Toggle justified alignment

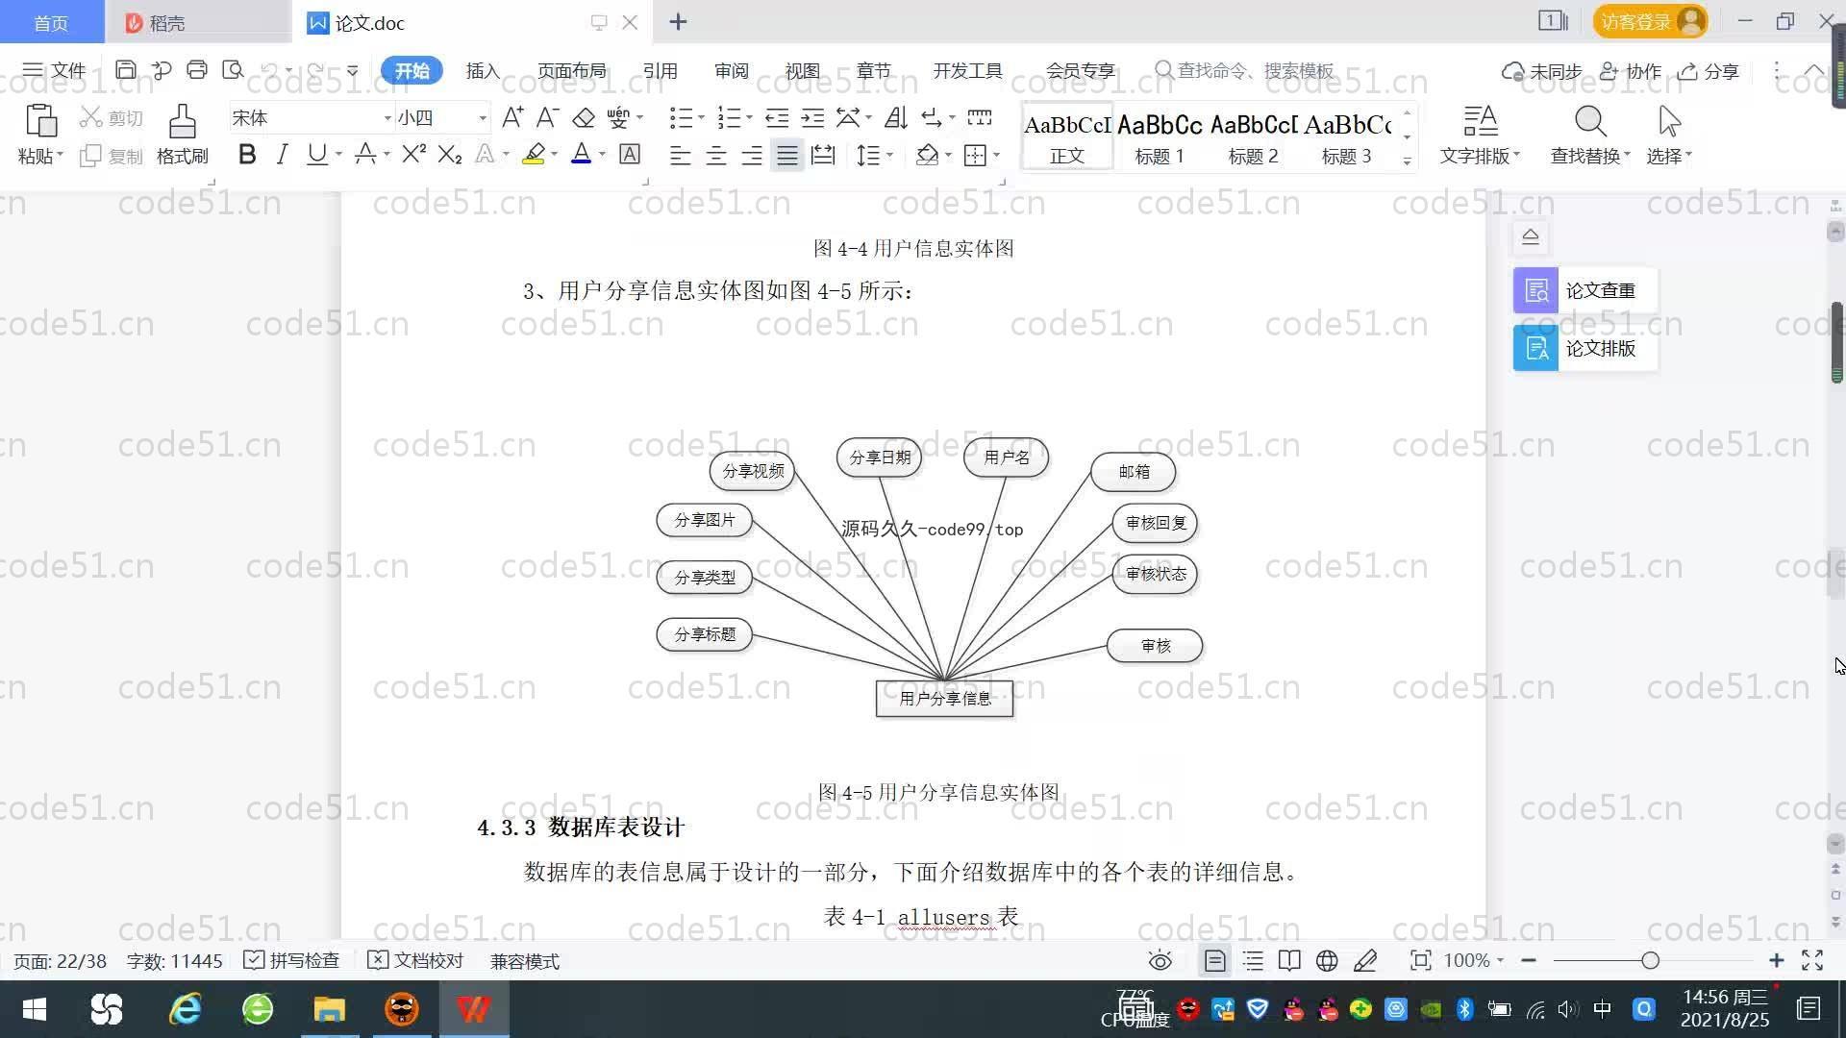[787, 155]
